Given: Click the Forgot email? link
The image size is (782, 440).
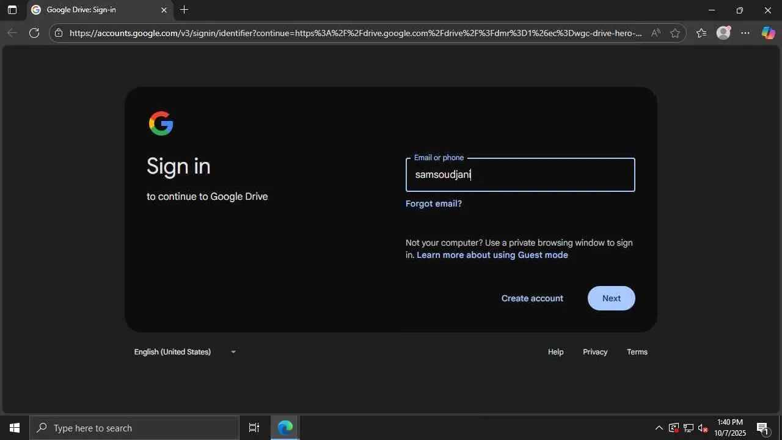Looking at the screenshot, I should point(434,204).
